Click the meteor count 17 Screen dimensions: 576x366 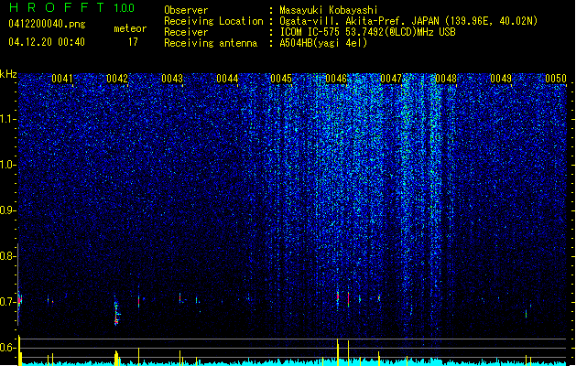coord(133,42)
